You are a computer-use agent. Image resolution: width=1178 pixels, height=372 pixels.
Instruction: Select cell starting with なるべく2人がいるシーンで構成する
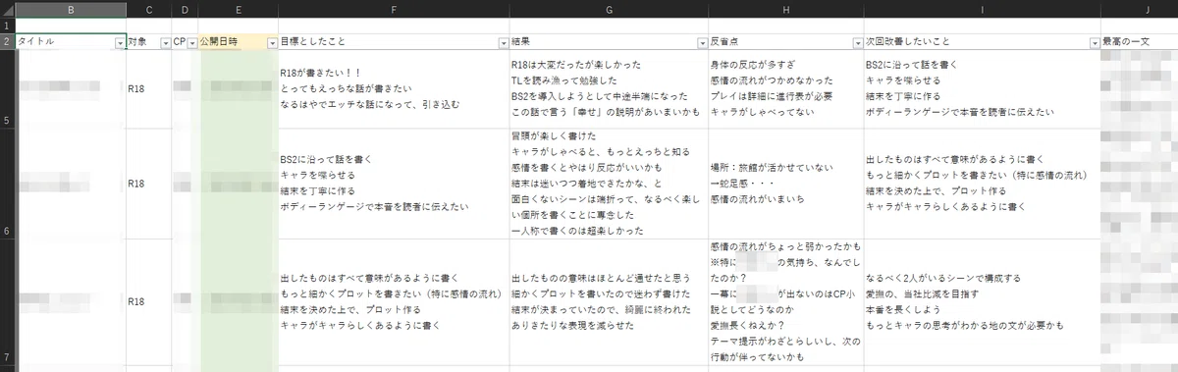tap(982, 302)
